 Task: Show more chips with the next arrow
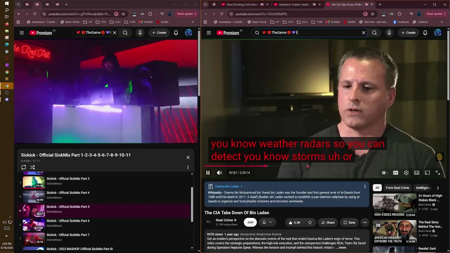click(438, 188)
